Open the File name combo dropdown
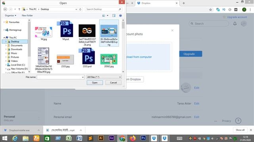The width and height of the screenshot is (254, 142). coord(83,77)
